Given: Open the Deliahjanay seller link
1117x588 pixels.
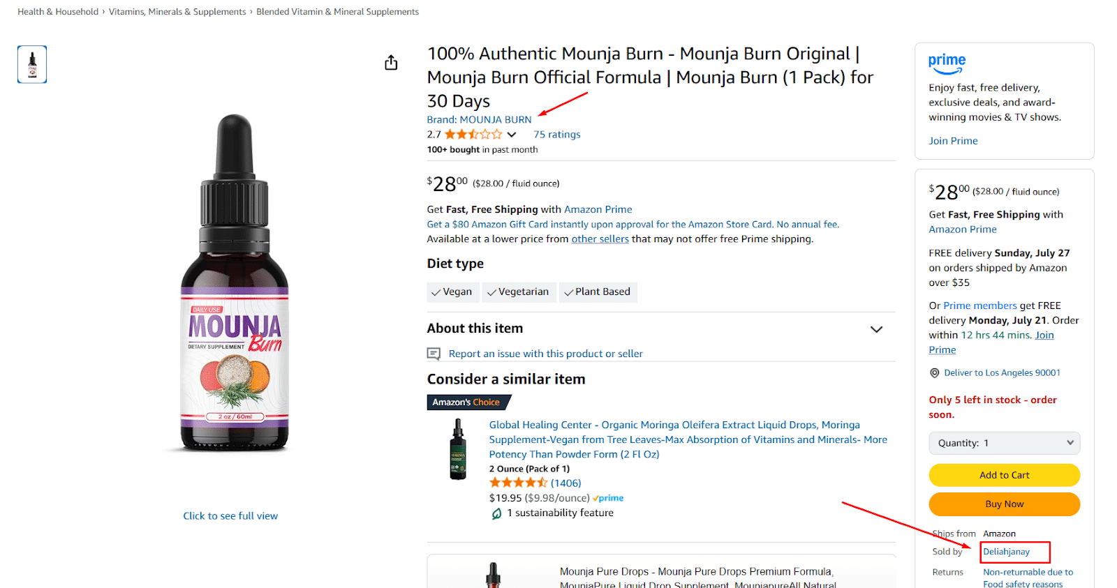Looking at the screenshot, I should pyautogui.click(x=1006, y=552).
